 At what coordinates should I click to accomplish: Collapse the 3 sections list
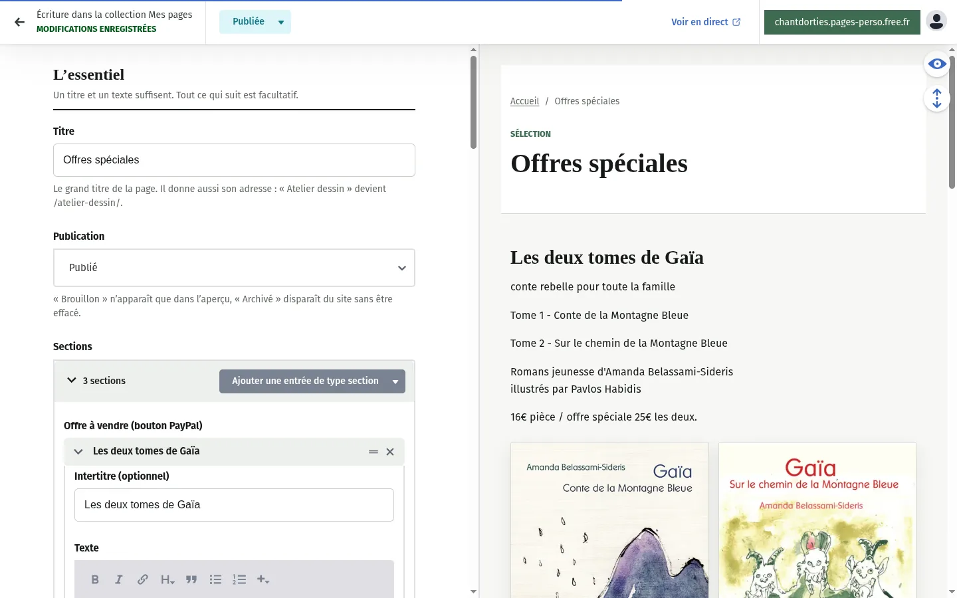click(72, 381)
